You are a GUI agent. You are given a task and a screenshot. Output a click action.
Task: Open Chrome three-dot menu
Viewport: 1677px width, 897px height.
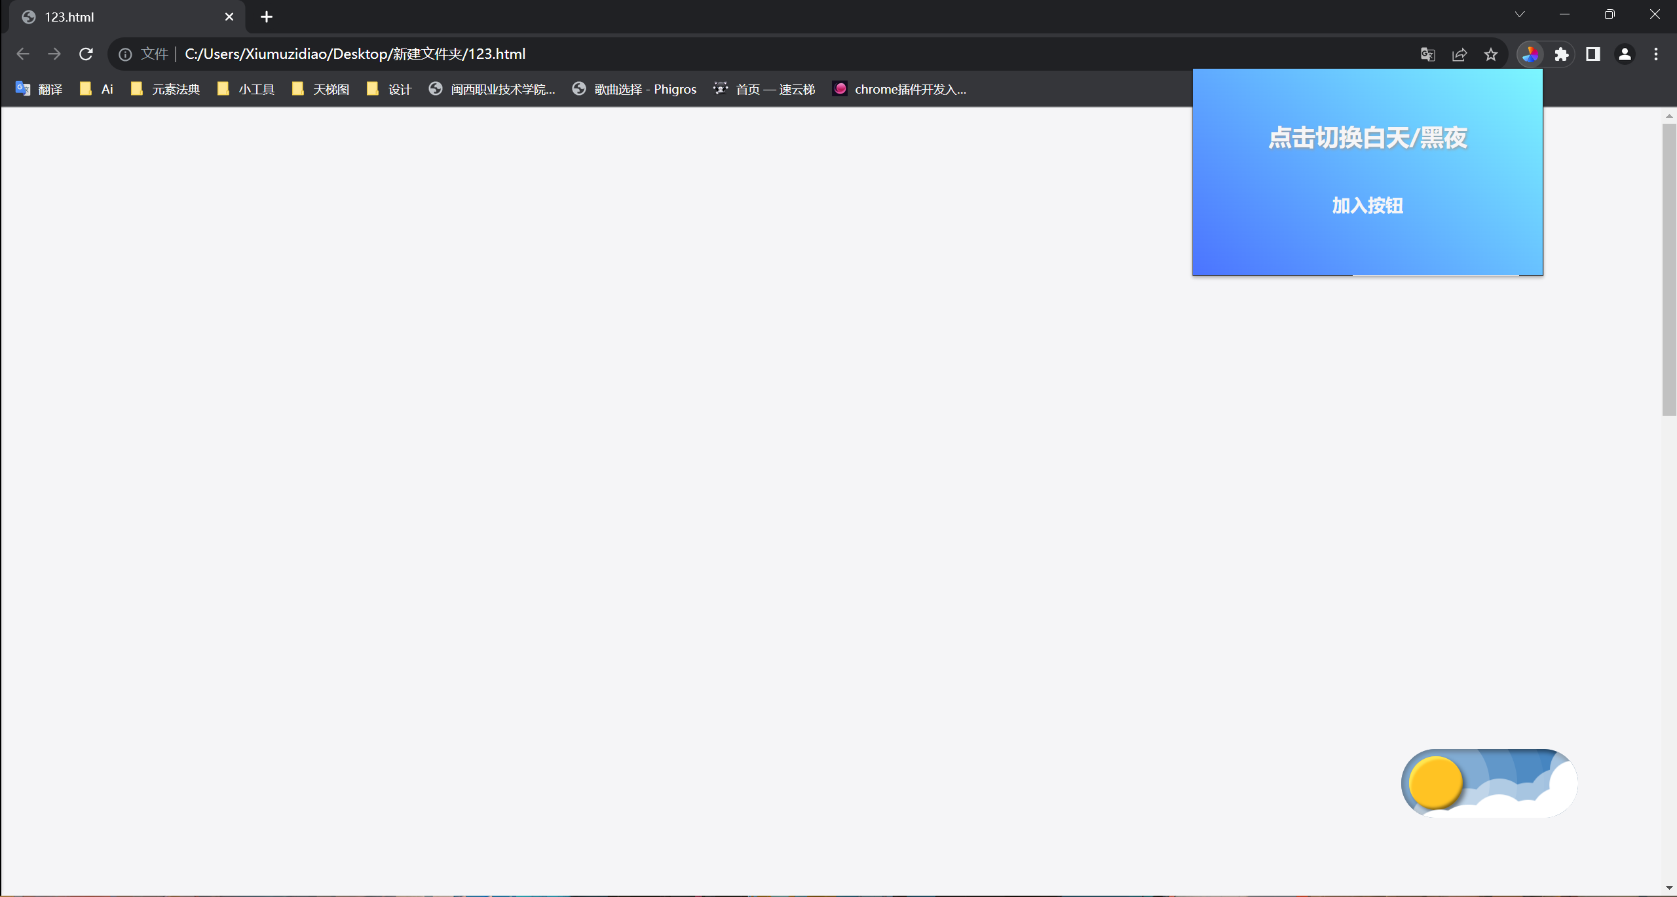pyautogui.click(x=1656, y=54)
